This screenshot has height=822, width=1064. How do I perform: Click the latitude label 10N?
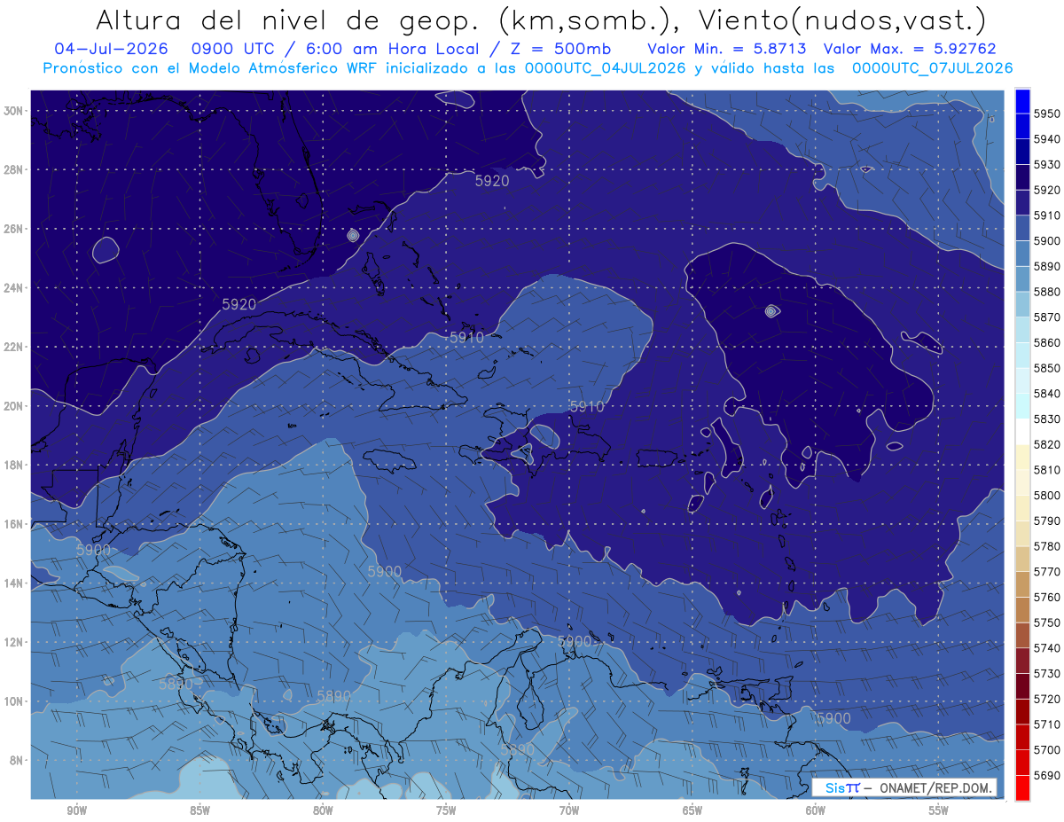[x=13, y=701]
